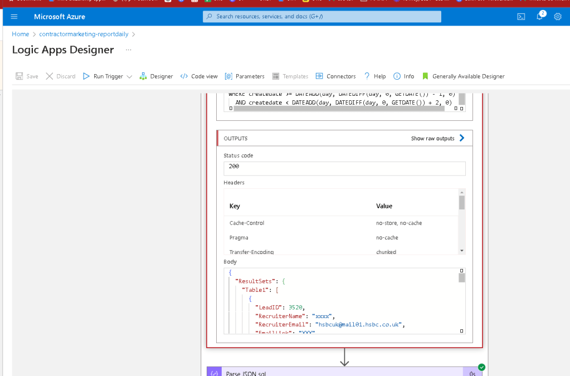Viewport: 570px width, 376px height.
Task: Click the Cache-Control header key
Action: [247, 223]
